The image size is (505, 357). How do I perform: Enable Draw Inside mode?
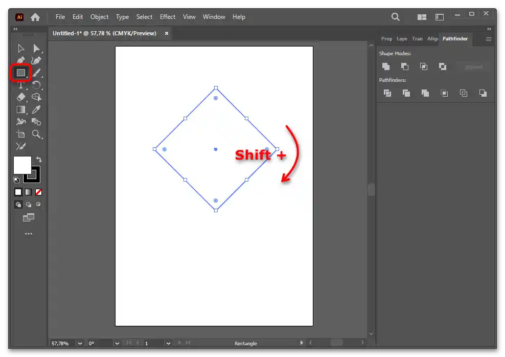[x=38, y=204]
